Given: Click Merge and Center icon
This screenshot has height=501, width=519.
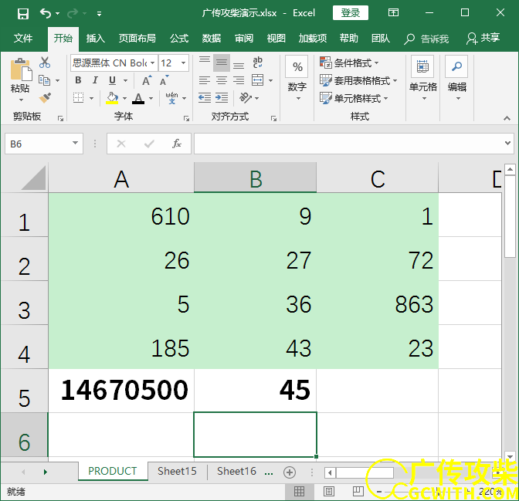Looking at the screenshot, I should (257, 80).
